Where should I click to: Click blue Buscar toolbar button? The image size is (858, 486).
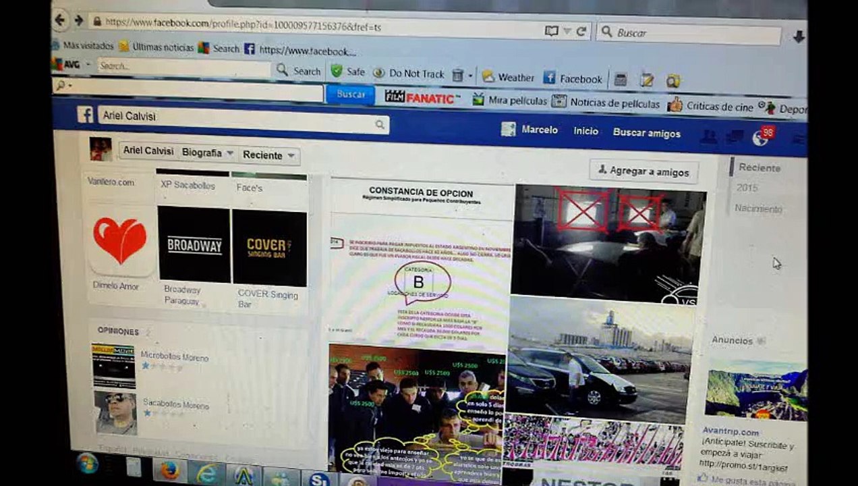pos(351,94)
